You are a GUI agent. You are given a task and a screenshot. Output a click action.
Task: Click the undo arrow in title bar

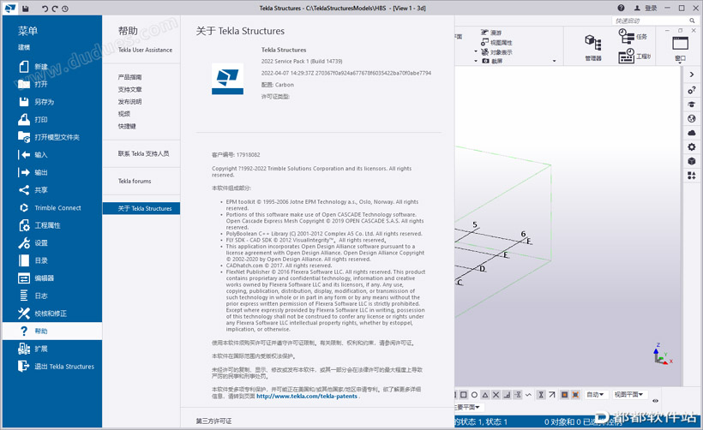[45, 8]
